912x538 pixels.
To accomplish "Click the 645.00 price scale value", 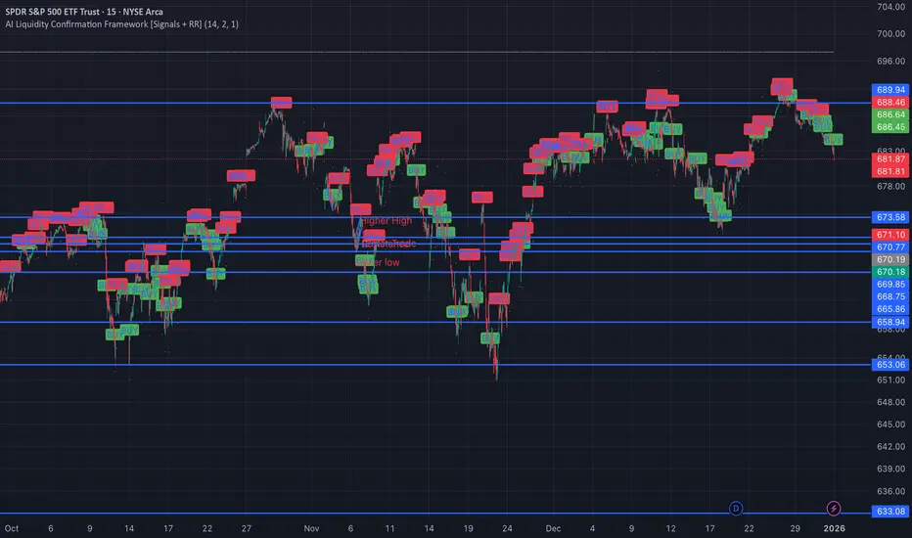I will coord(890,424).
